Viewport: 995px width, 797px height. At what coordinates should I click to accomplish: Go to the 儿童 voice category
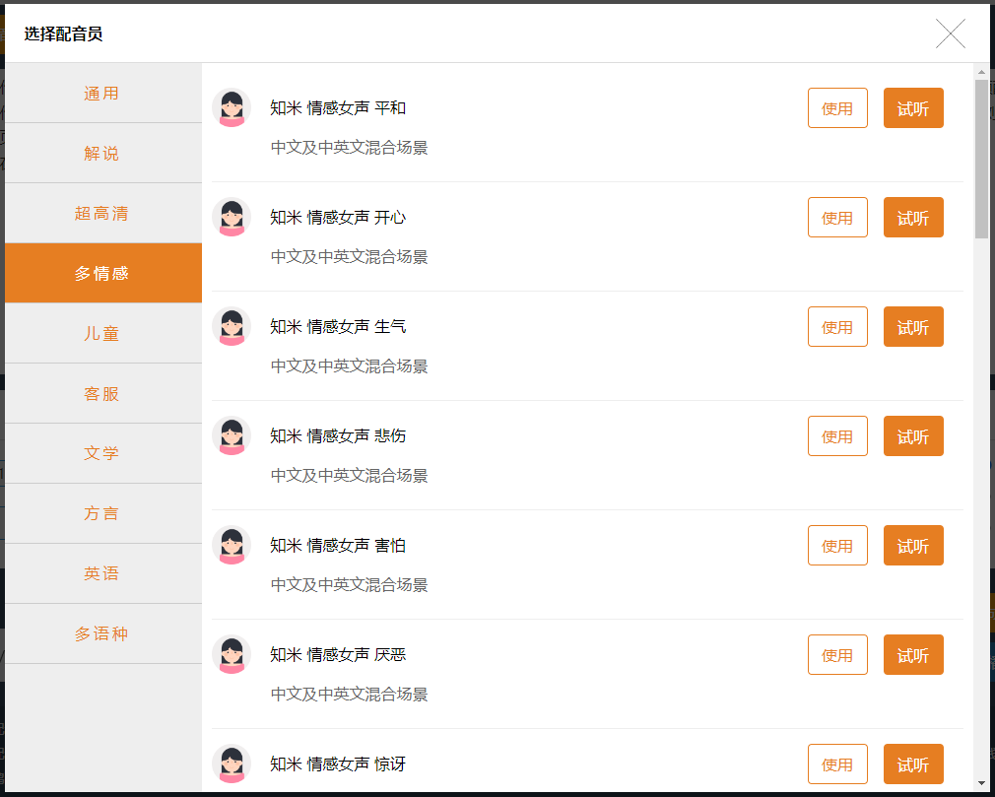click(x=103, y=333)
